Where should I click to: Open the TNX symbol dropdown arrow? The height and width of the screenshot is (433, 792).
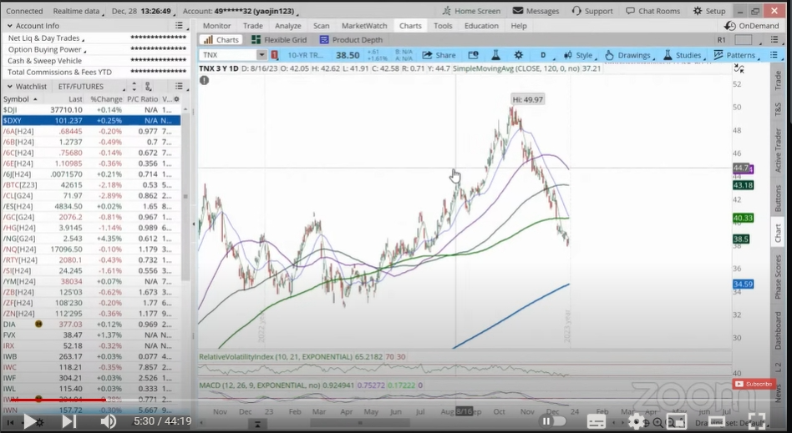coord(261,55)
